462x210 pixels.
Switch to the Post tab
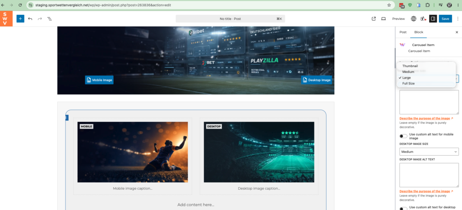pos(403,32)
